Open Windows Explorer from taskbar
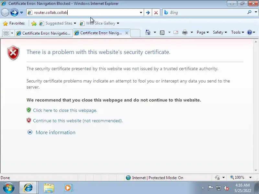The width and height of the screenshot is (259, 194). click(49, 188)
